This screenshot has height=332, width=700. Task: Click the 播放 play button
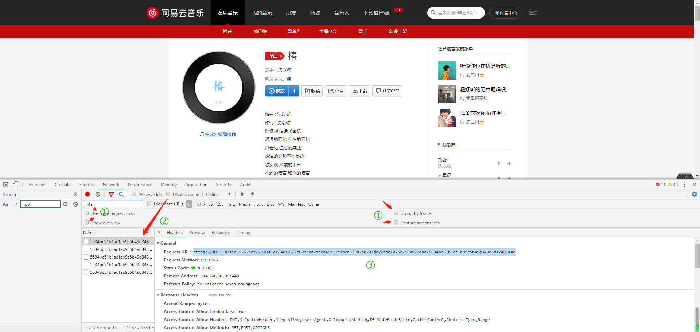pos(277,91)
